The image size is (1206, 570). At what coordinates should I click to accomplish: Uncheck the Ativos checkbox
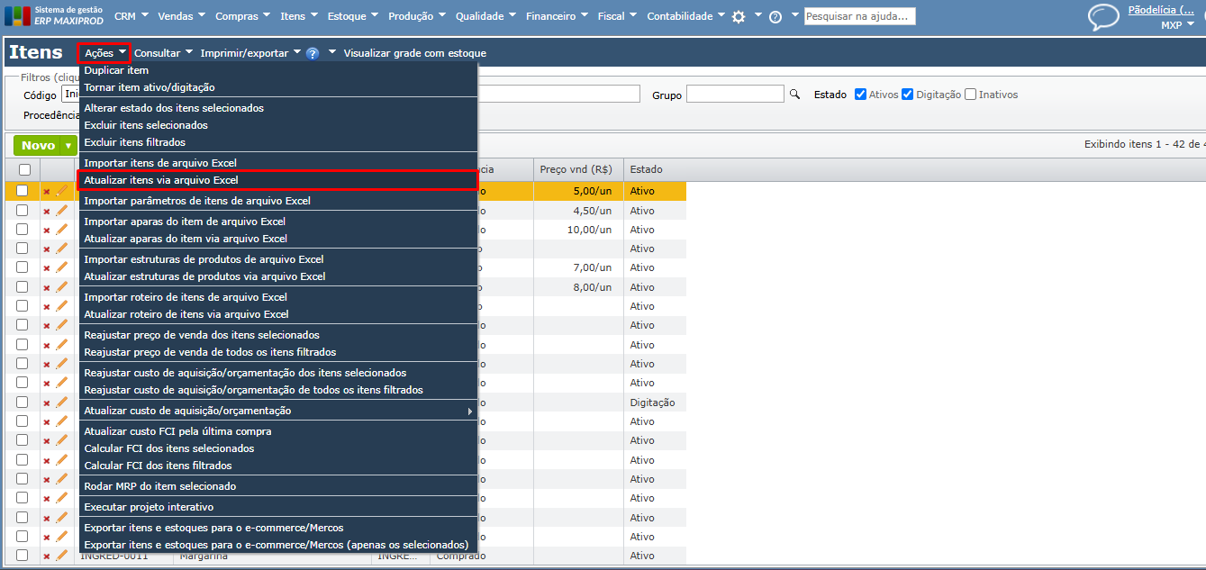coord(860,95)
